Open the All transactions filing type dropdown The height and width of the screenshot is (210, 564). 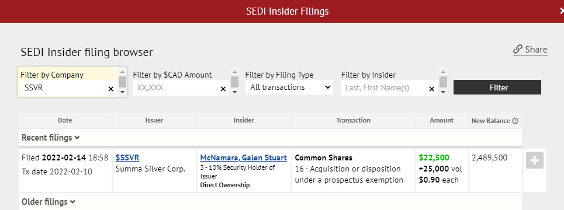289,87
